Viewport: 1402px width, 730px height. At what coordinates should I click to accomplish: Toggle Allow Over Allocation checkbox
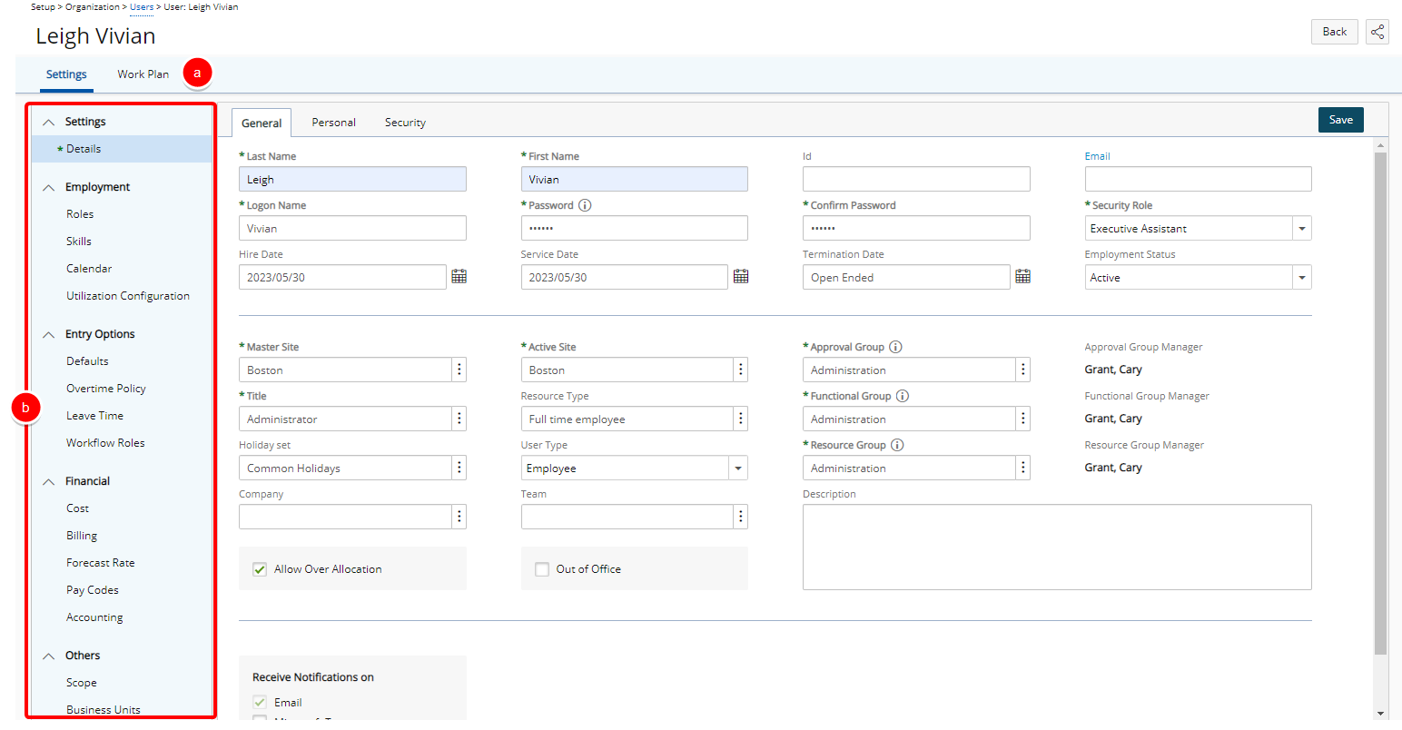[x=260, y=569]
